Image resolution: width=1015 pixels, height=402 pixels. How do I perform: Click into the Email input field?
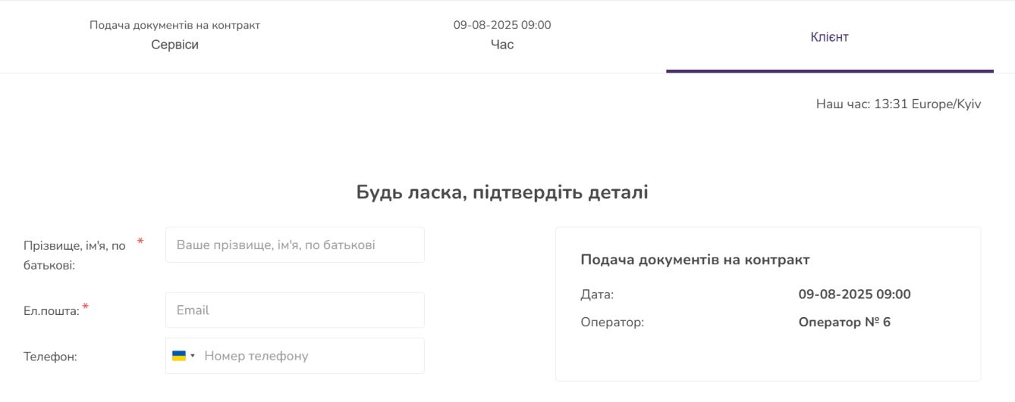[x=294, y=310]
